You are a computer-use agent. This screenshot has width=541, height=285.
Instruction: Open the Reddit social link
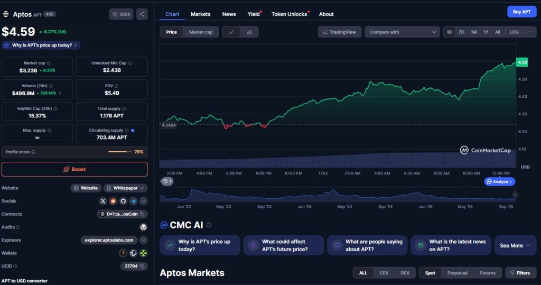[x=113, y=201]
